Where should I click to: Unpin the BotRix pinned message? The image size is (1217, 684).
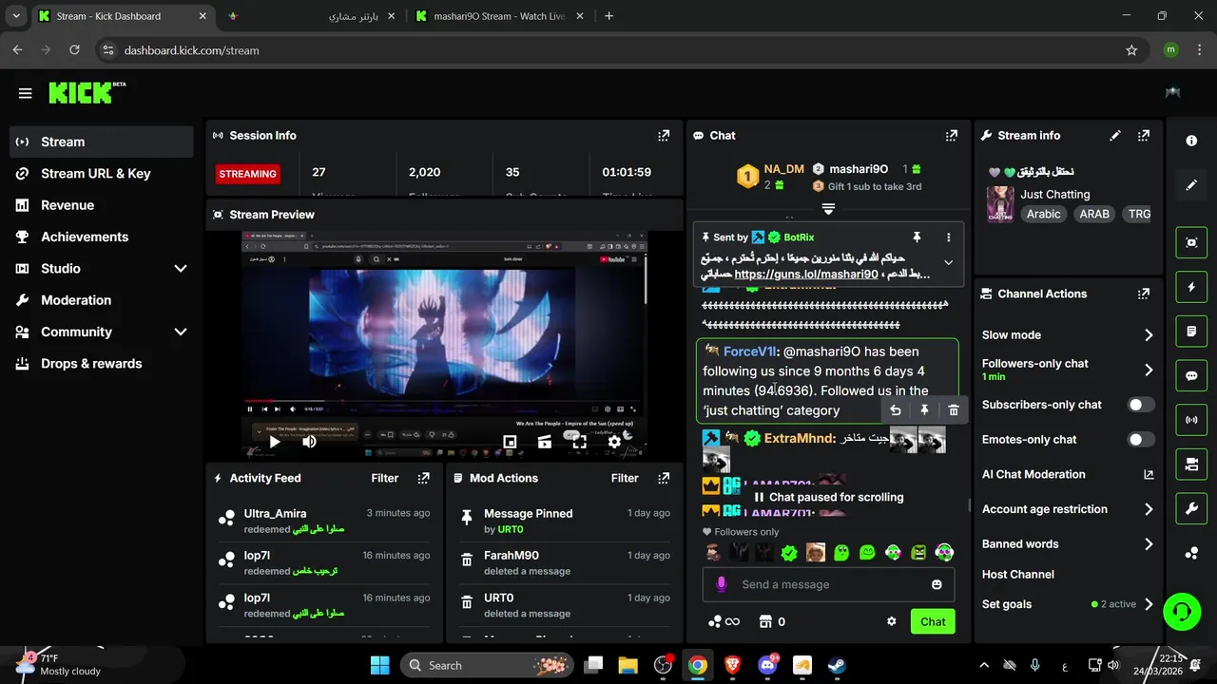point(917,237)
